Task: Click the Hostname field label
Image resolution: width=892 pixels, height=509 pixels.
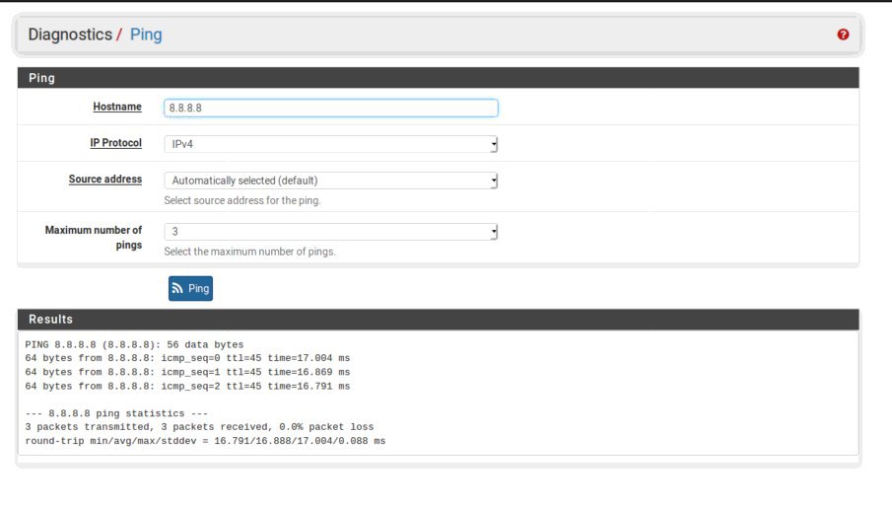Action: click(117, 107)
